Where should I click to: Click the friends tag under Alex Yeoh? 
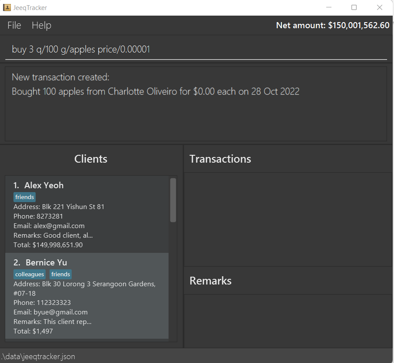[x=24, y=197]
